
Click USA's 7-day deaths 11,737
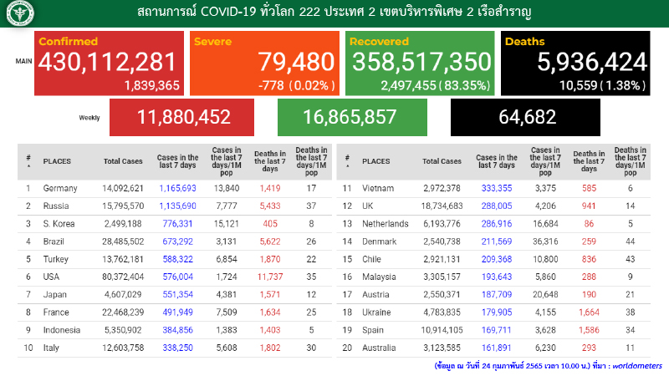269,277
